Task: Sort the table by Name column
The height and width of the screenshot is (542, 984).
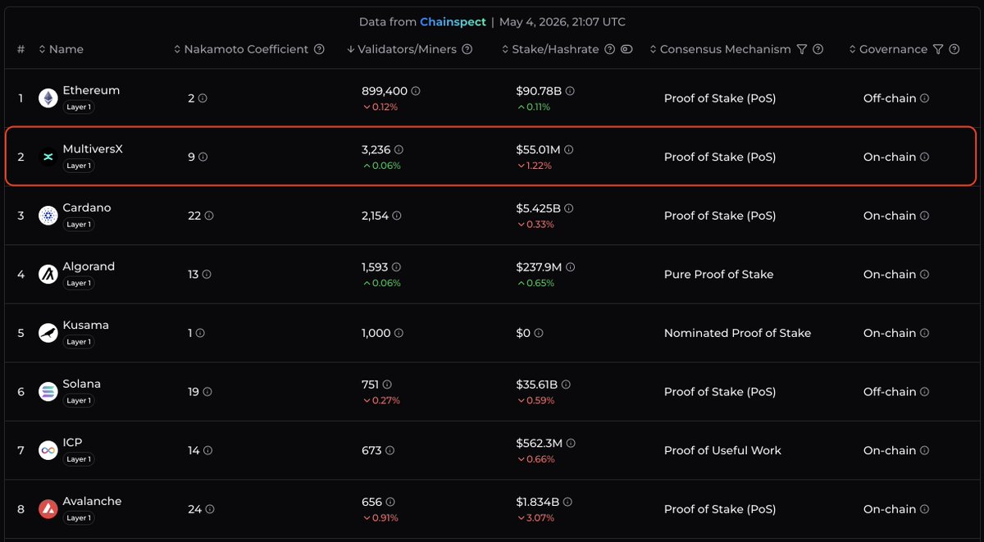Action: [x=61, y=49]
